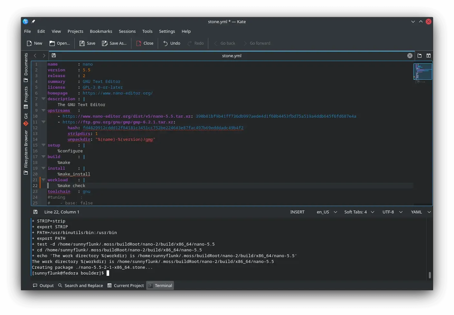Open the Tools menu
The width and height of the screenshot is (454, 315).
(x=147, y=31)
